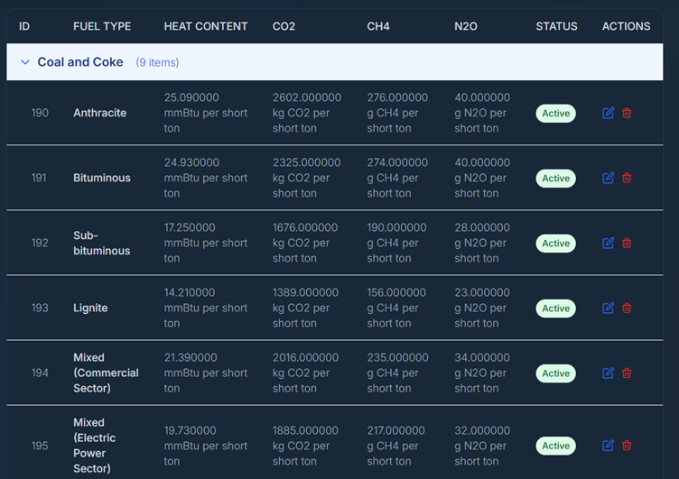Click the edit icon for Anthracite
This screenshot has height=479, width=679.
tap(608, 114)
